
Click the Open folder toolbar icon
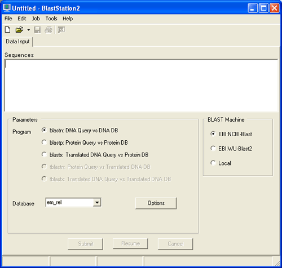coord(19,30)
